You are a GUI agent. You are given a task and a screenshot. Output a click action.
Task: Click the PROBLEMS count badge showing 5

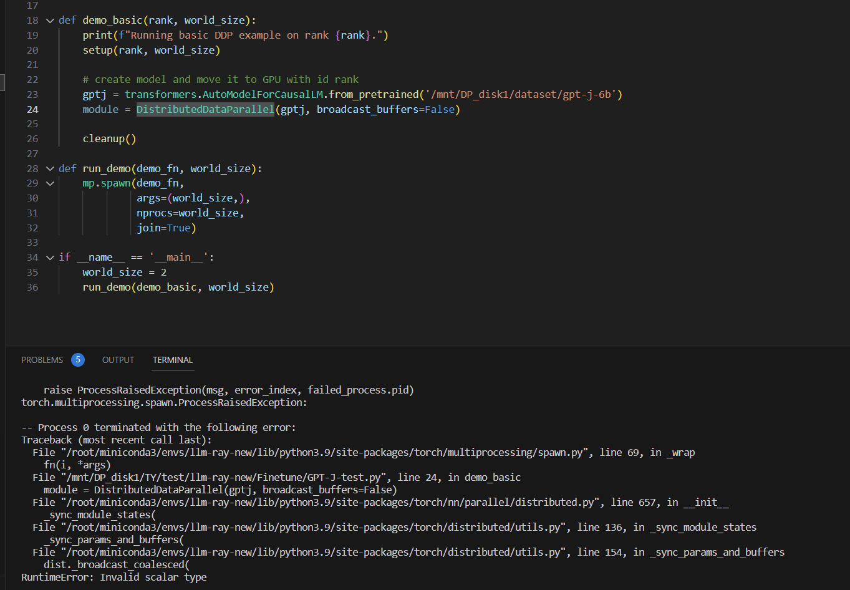pos(78,359)
